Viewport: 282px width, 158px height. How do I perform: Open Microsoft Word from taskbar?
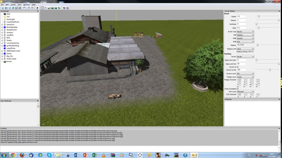[x=76, y=155]
